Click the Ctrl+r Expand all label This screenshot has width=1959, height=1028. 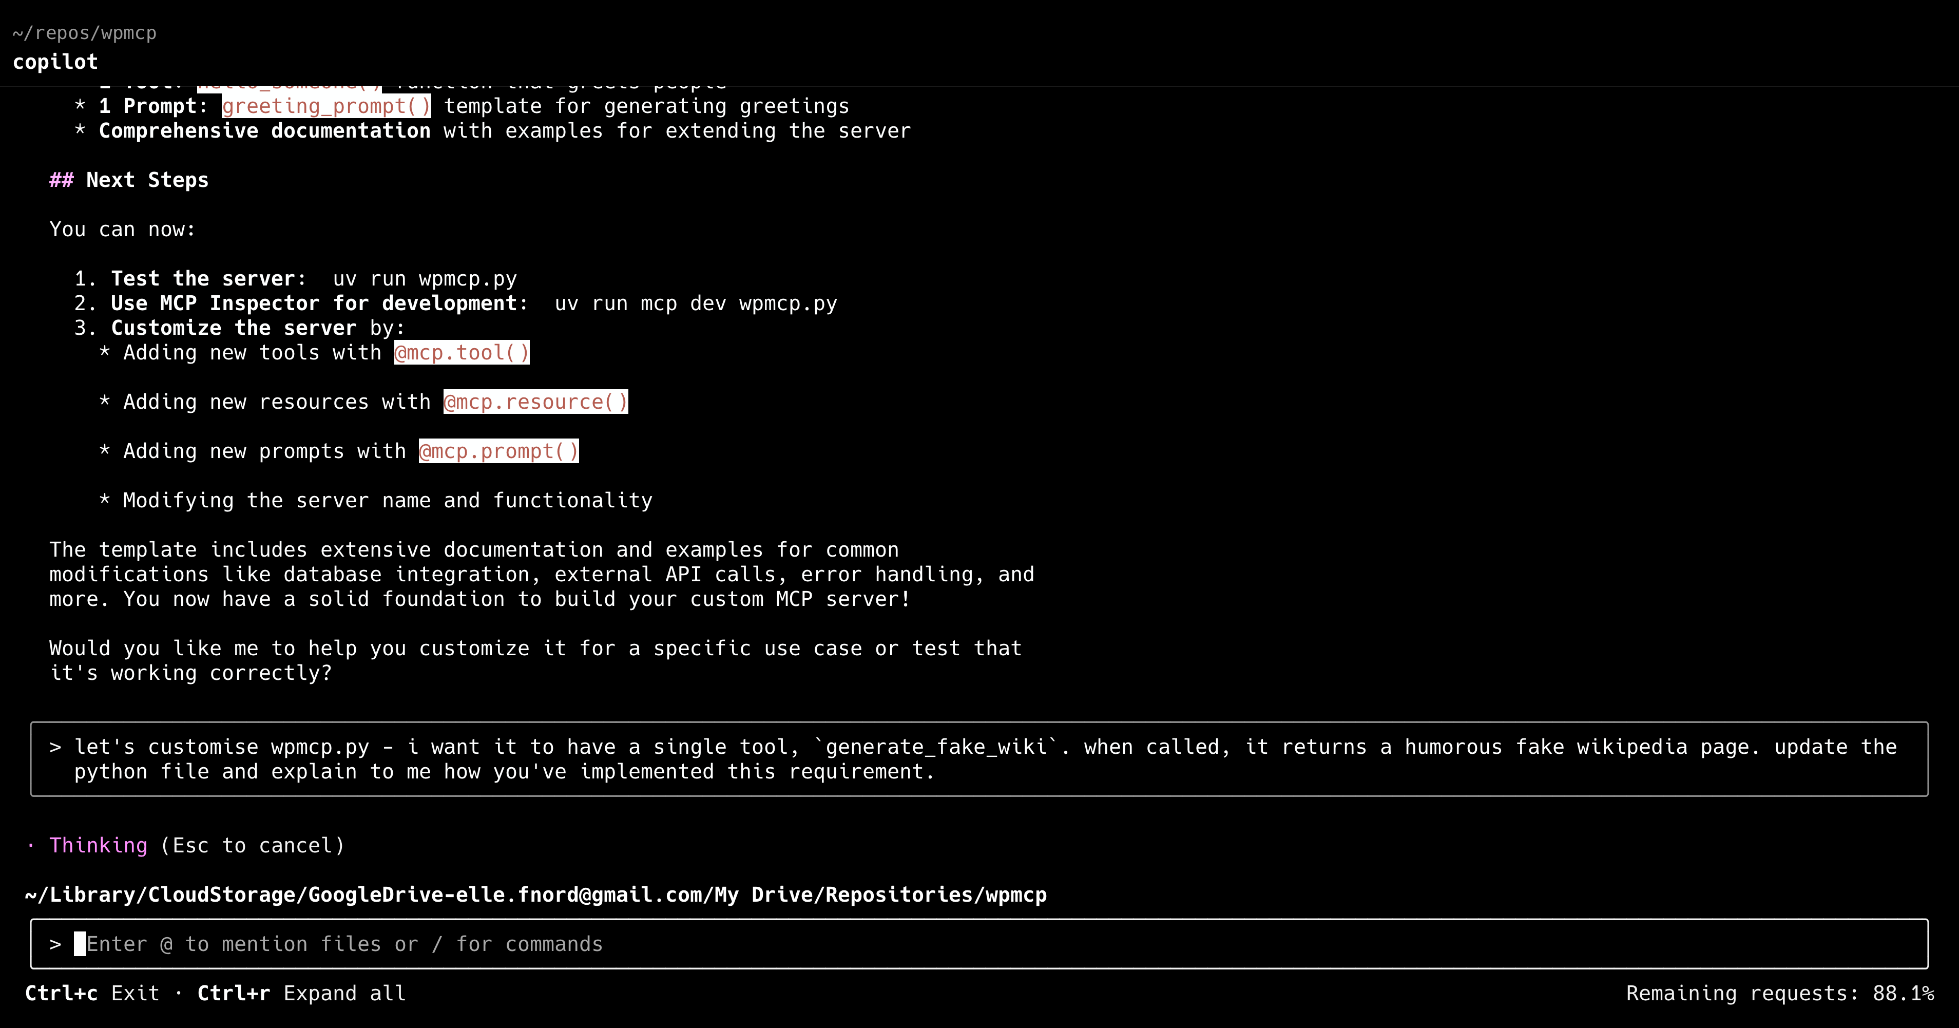point(301,993)
